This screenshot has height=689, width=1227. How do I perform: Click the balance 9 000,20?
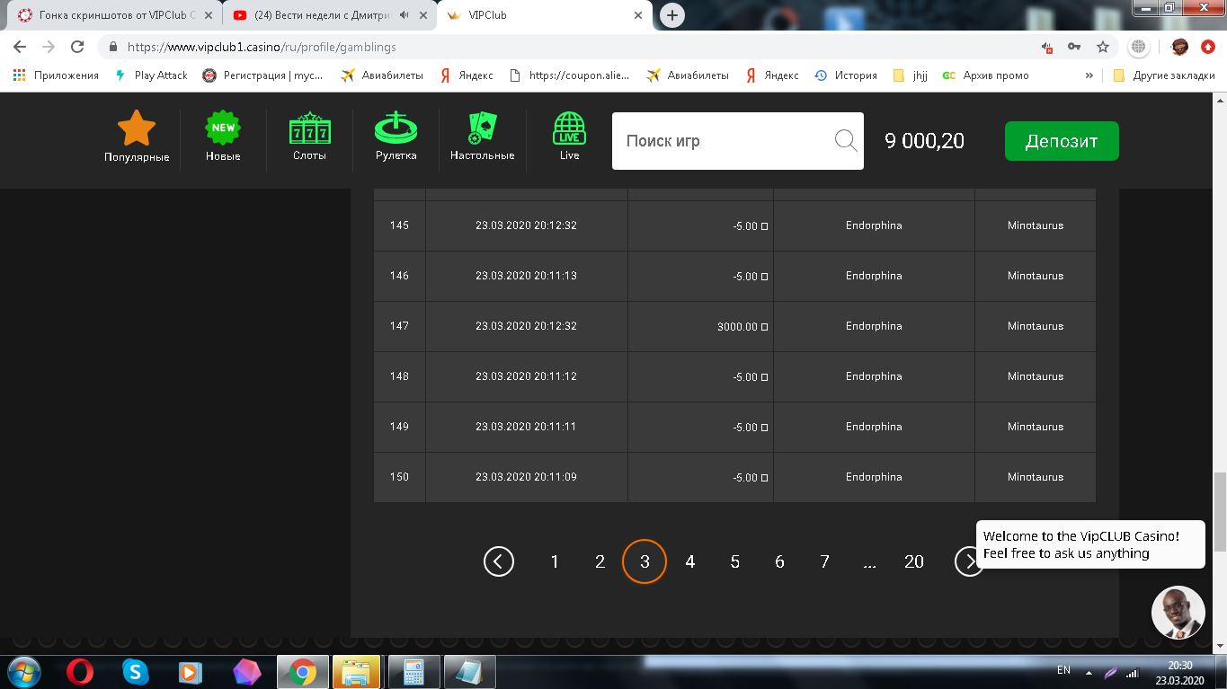[925, 141]
